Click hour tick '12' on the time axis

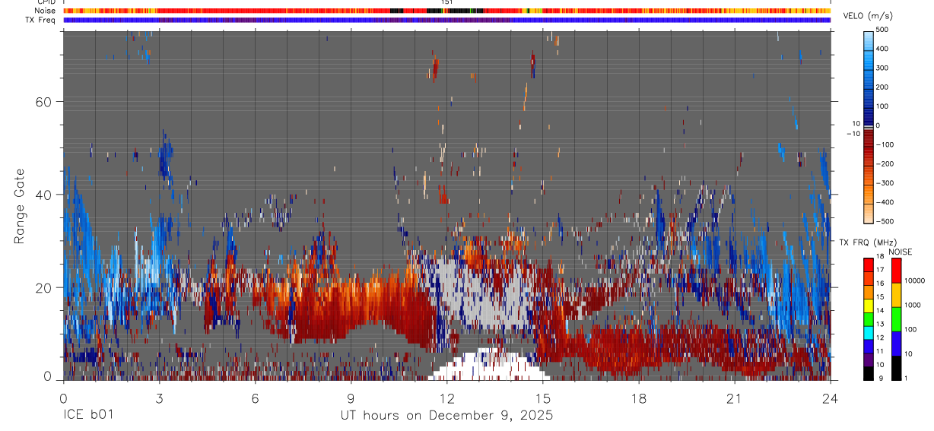[447, 398]
